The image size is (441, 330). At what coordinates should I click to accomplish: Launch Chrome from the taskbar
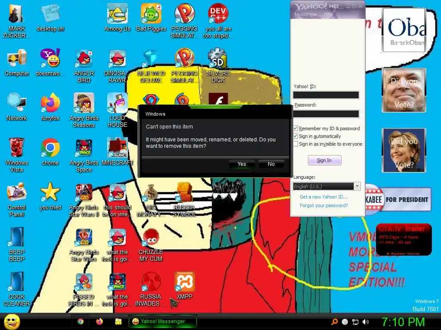[81, 321]
